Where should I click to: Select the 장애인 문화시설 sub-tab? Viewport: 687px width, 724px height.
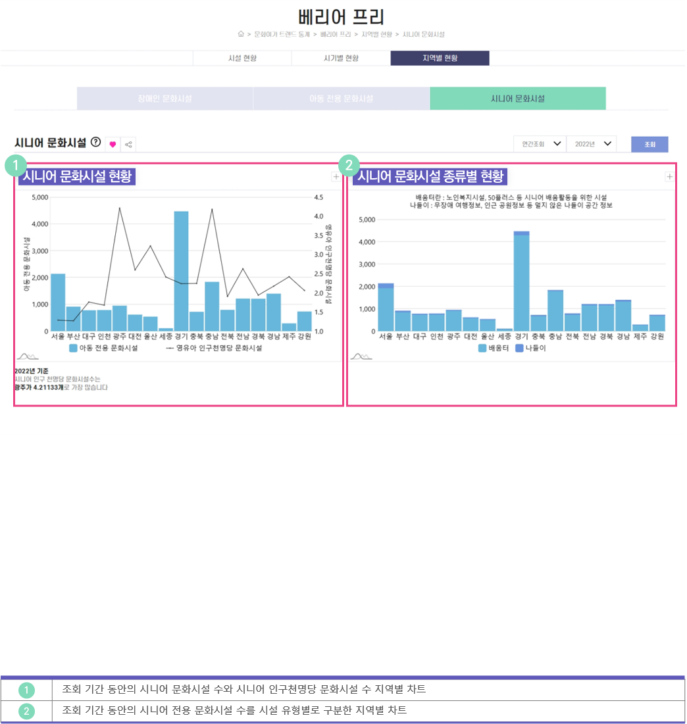pyautogui.click(x=165, y=99)
